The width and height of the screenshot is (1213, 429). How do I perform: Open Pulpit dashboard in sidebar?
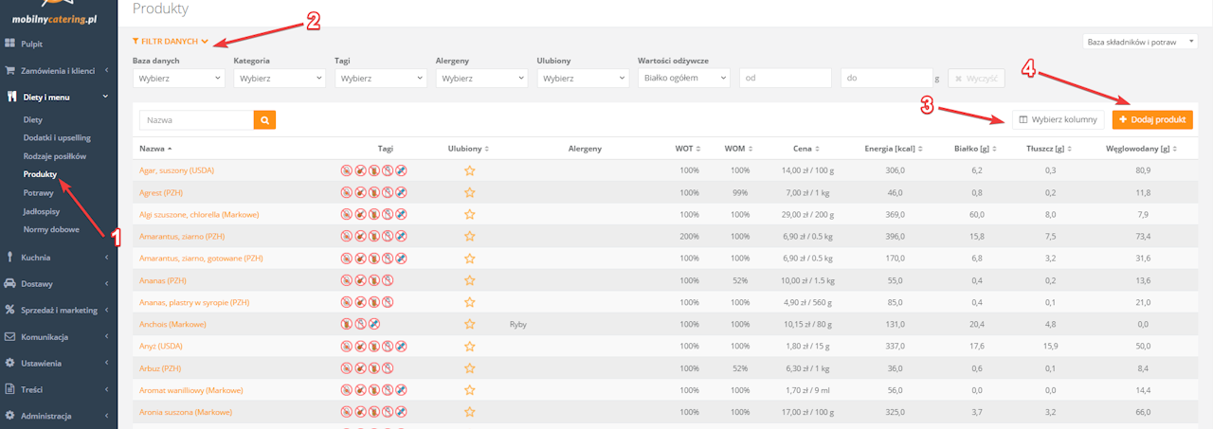32,44
